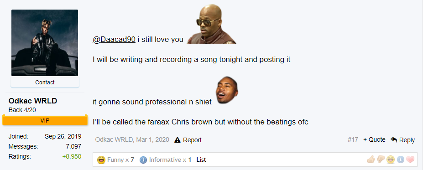Open the Mar 1, 2020 post date link

153,140
